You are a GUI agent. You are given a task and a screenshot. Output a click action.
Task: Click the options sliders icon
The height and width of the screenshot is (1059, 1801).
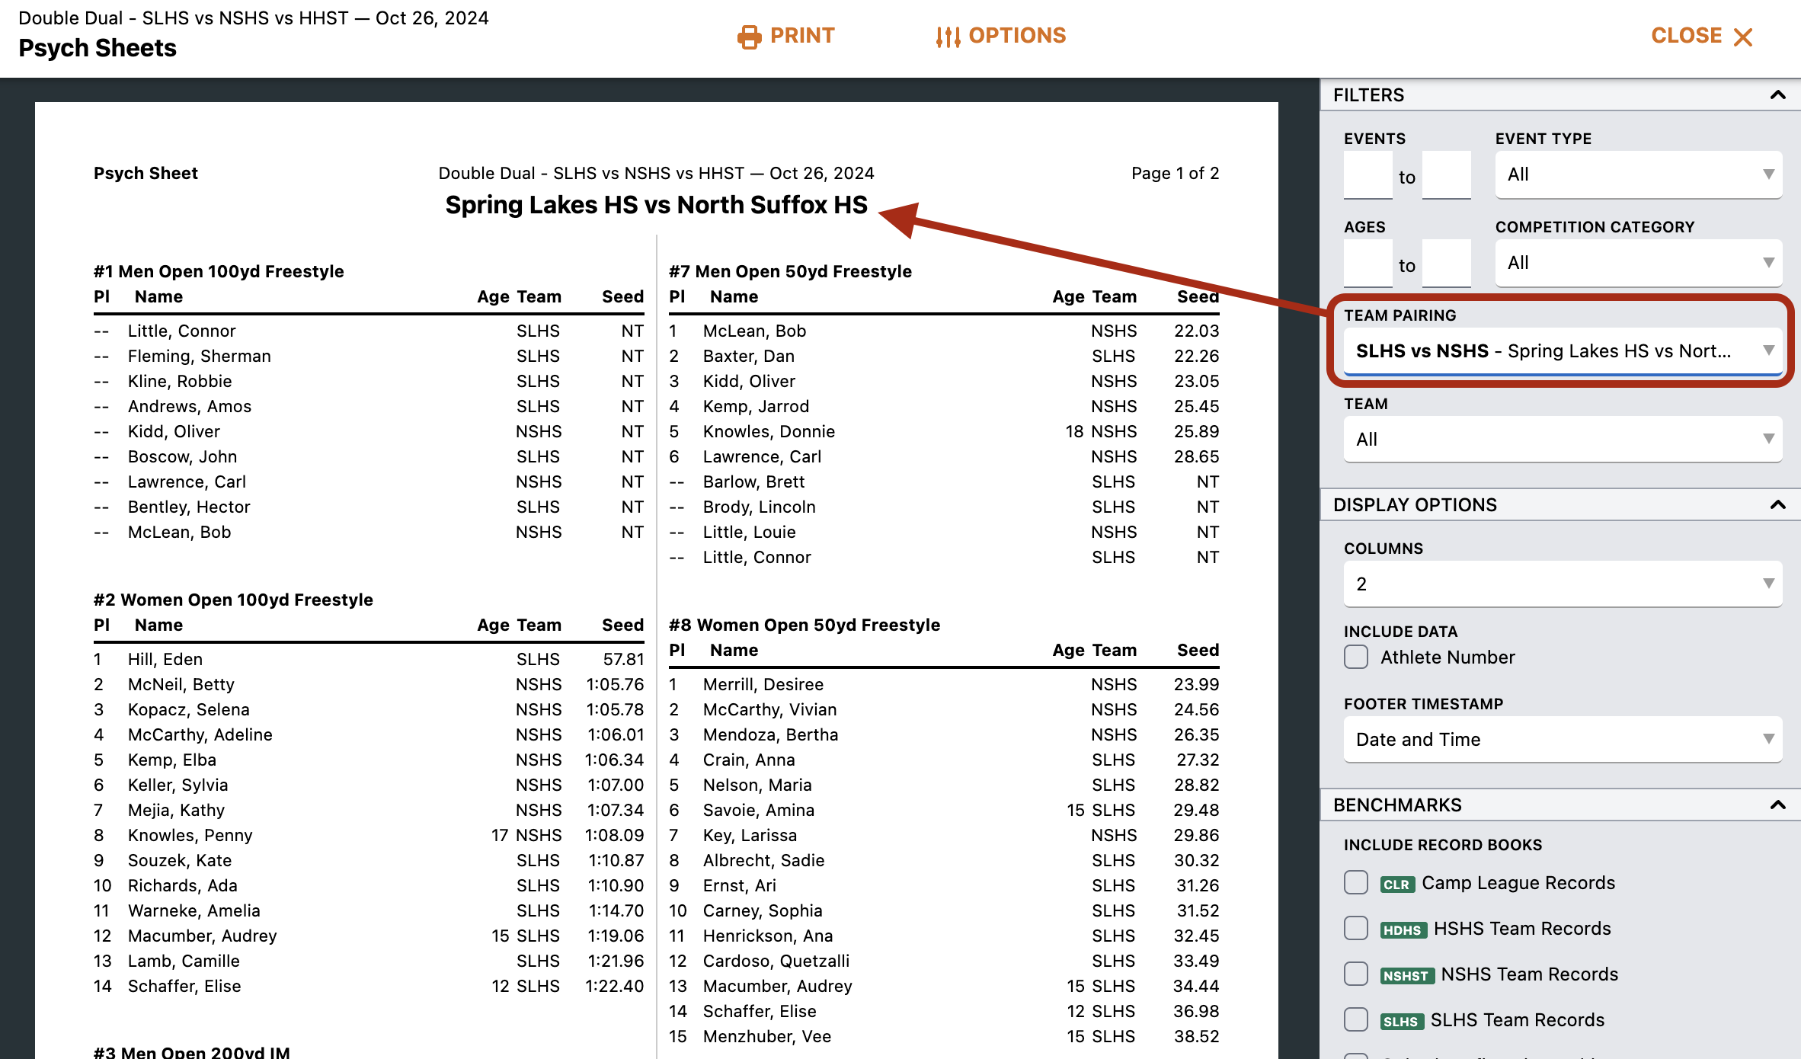[x=948, y=37]
